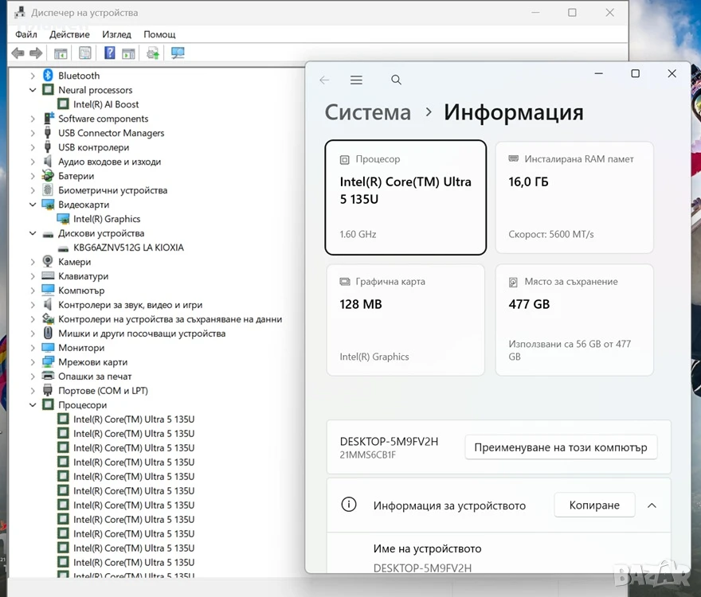Close the Device Manager window
This screenshot has height=597, width=701.
tap(610, 13)
